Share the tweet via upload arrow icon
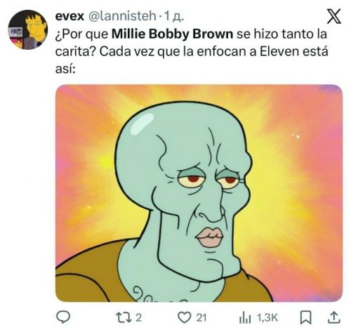The image size is (351, 330). point(334,317)
